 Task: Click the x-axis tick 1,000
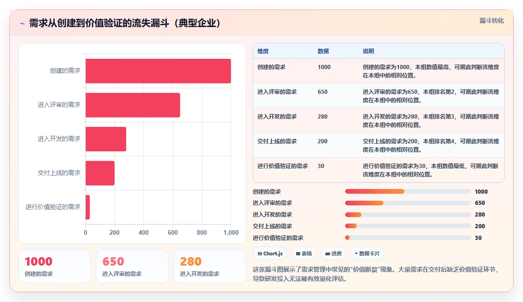coord(231,232)
